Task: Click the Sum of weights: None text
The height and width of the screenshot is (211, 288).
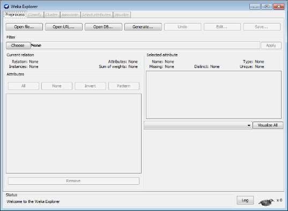Action: pyautogui.click(x=119, y=66)
